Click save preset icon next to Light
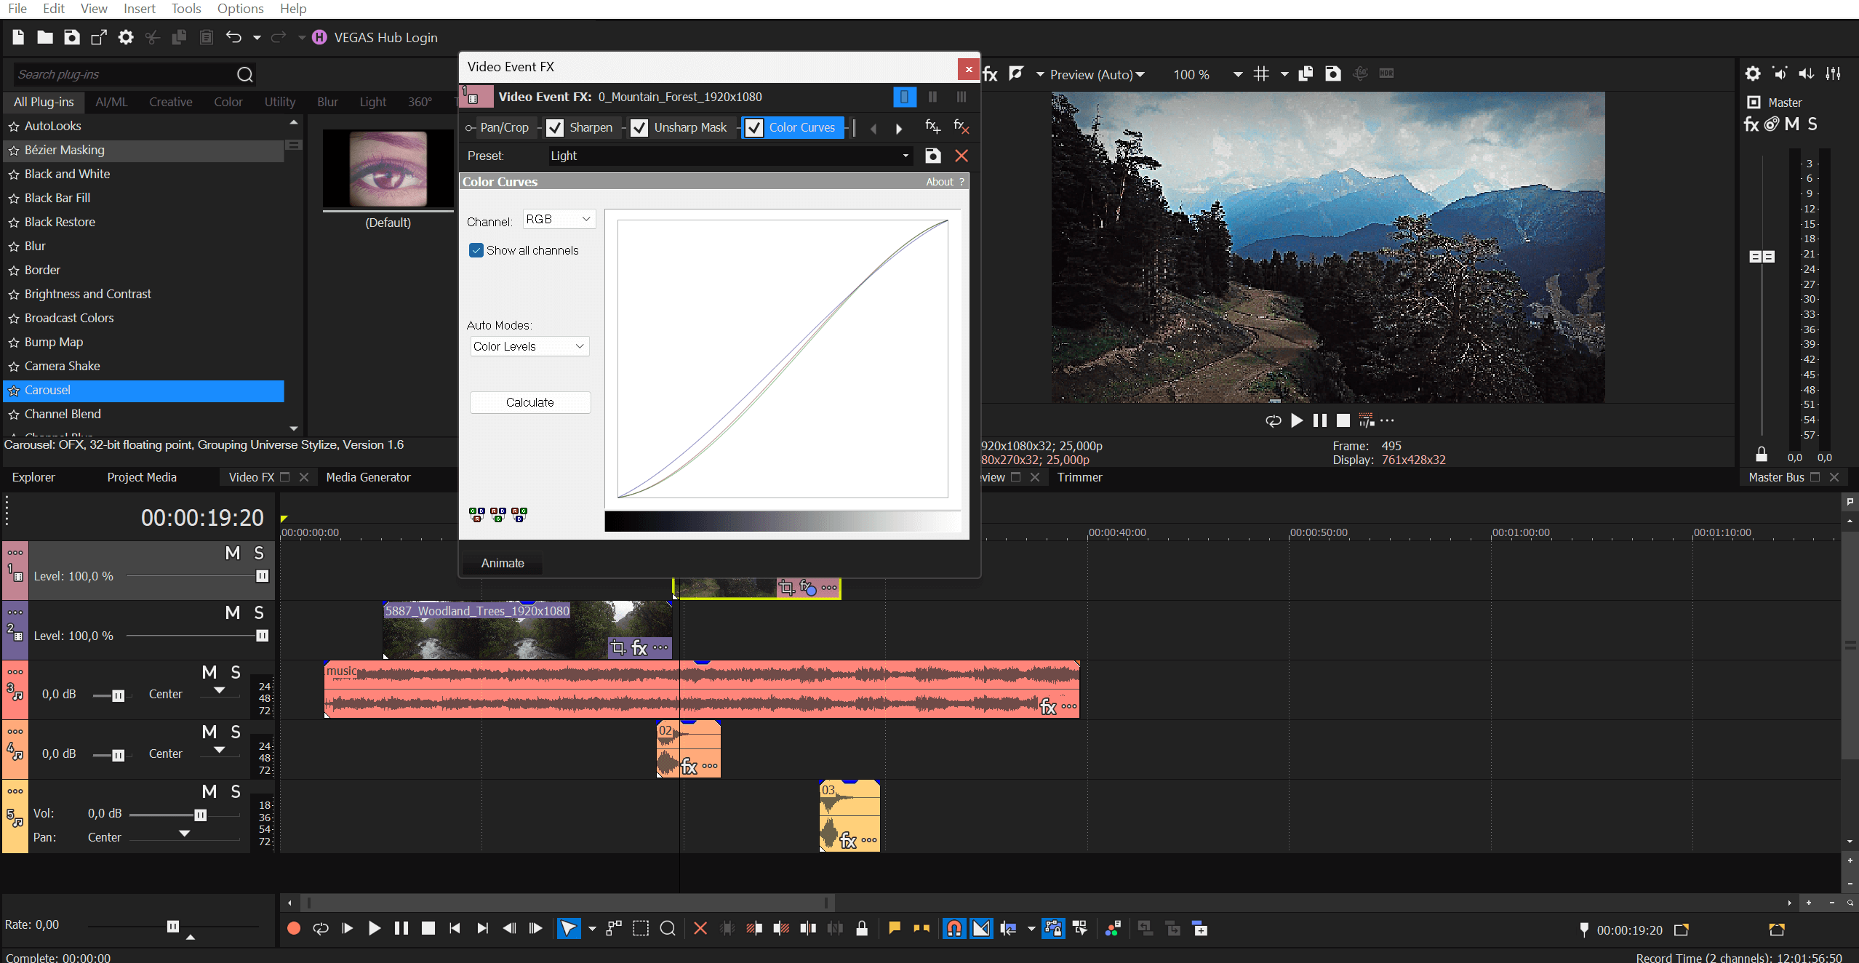The image size is (1859, 963). point(932,156)
